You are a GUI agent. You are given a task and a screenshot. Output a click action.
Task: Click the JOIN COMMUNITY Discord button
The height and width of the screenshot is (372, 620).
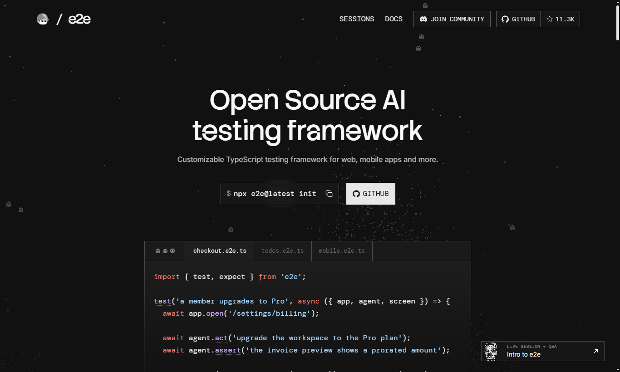click(452, 19)
